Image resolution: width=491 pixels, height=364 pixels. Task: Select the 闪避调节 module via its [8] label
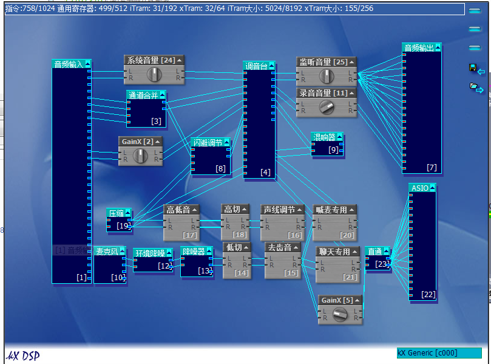click(x=220, y=169)
